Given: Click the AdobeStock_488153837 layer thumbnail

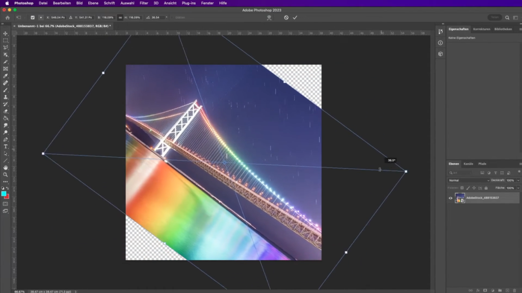Looking at the screenshot, I should [x=459, y=198].
